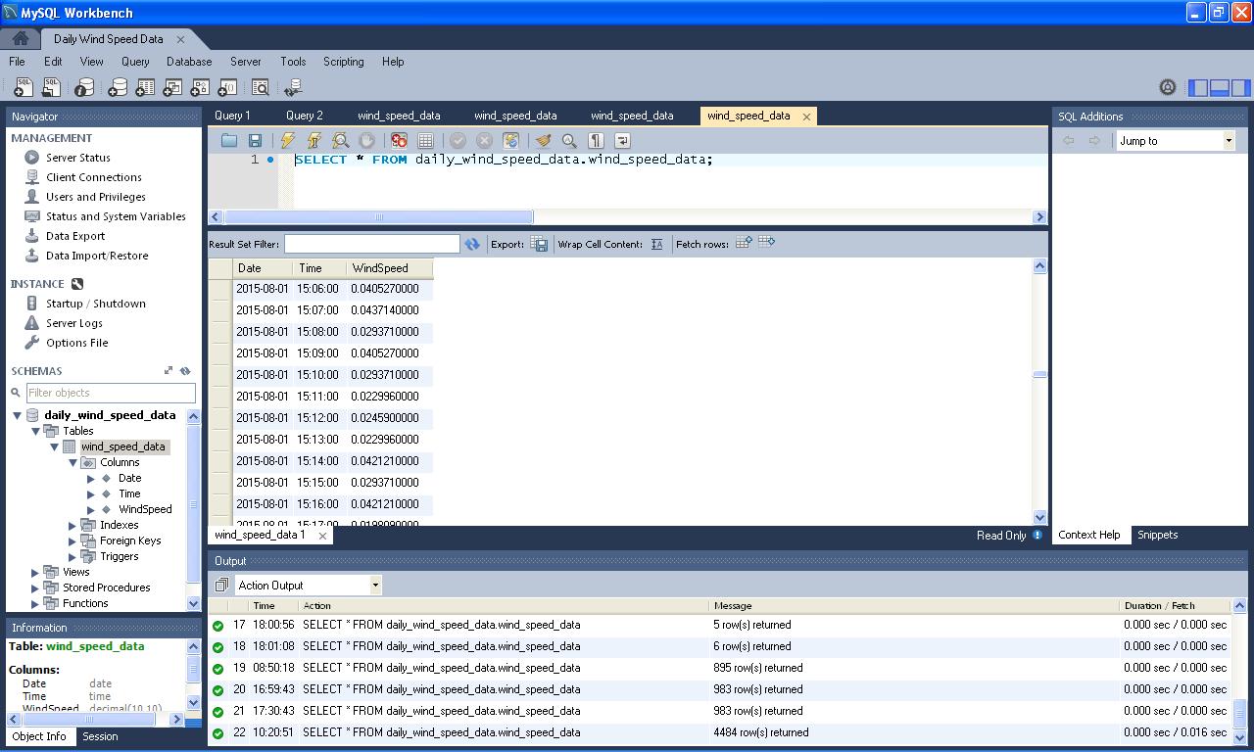Screen dimensions: 1254x752
Task: Expand the Indexes tree node
Action: coord(72,525)
